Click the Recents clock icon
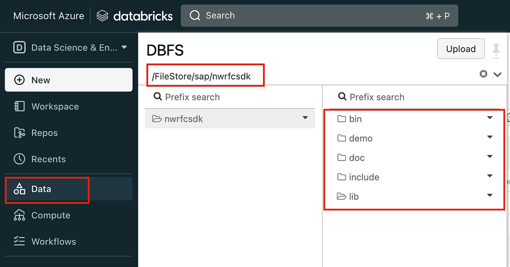 coord(19,159)
